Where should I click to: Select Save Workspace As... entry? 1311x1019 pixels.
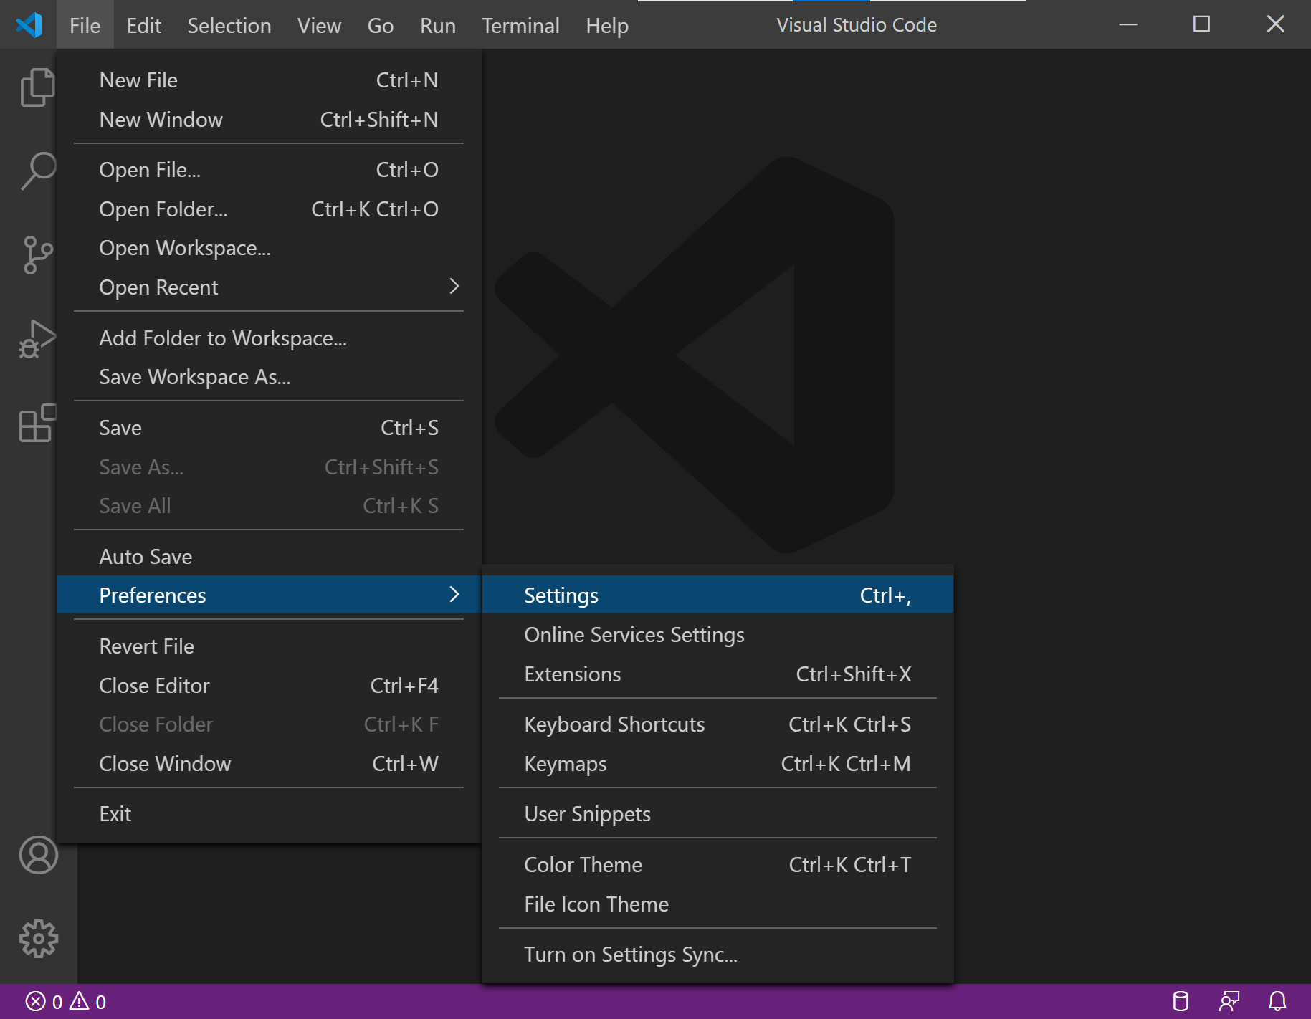click(x=269, y=377)
